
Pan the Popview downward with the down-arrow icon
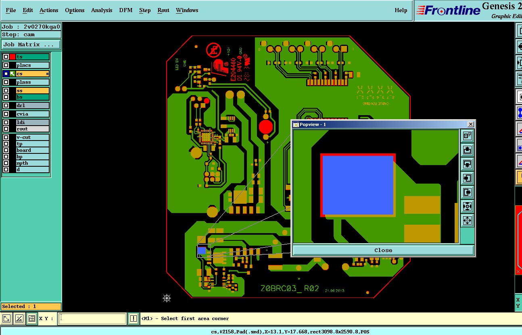click(x=467, y=164)
